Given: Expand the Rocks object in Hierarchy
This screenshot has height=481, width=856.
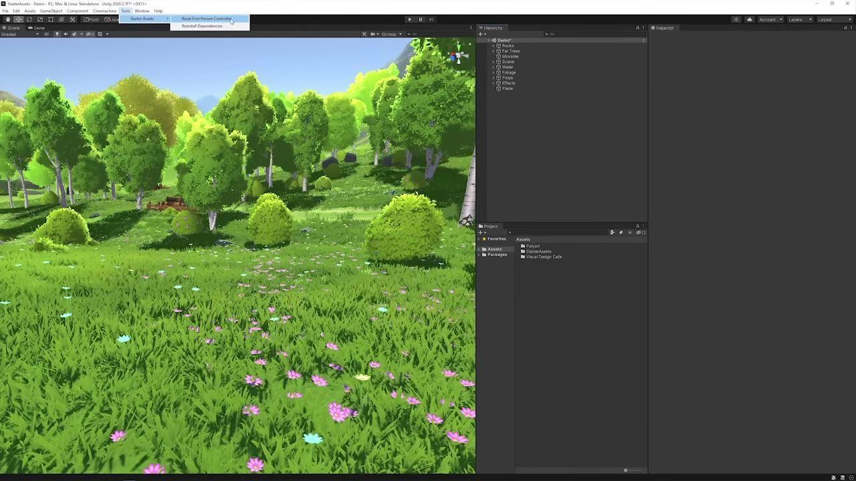Looking at the screenshot, I should pyautogui.click(x=494, y=46).
